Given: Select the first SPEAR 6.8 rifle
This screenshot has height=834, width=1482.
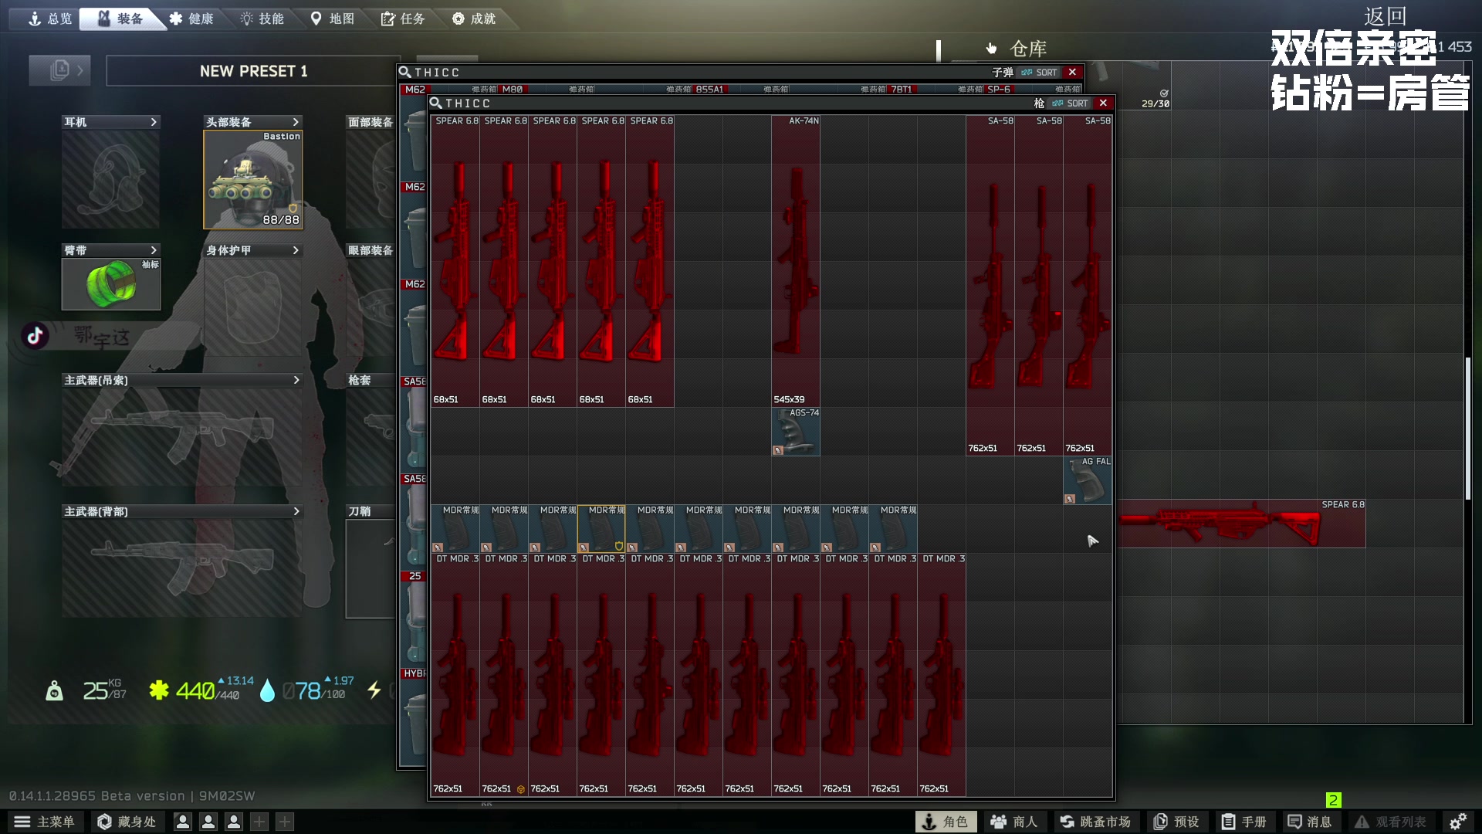Looking at the screenshot, I should tap(455, 261).
